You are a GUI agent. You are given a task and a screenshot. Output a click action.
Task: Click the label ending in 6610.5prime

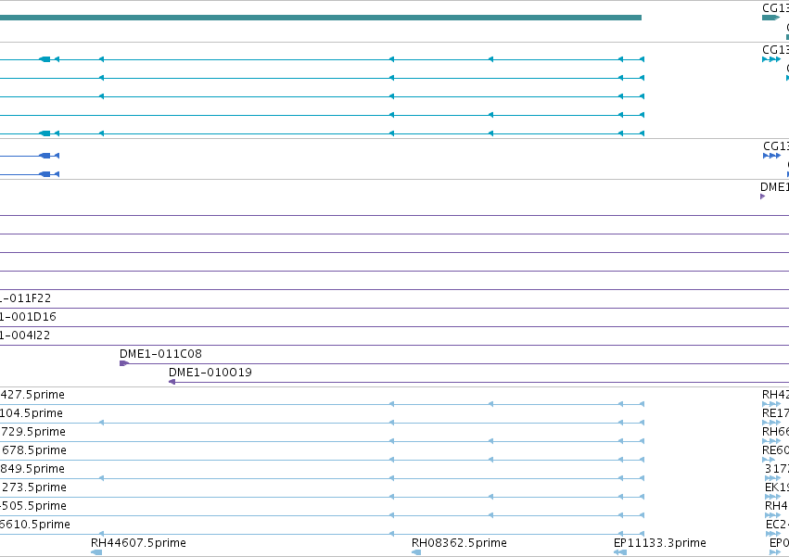tap(35, 525)
